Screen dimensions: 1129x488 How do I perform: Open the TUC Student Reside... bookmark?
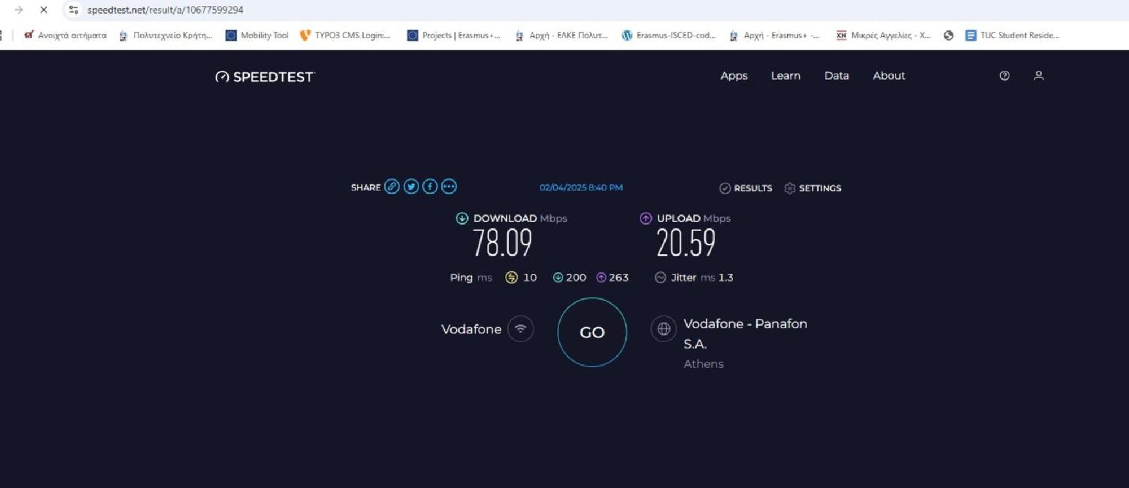coord(1012,35)
